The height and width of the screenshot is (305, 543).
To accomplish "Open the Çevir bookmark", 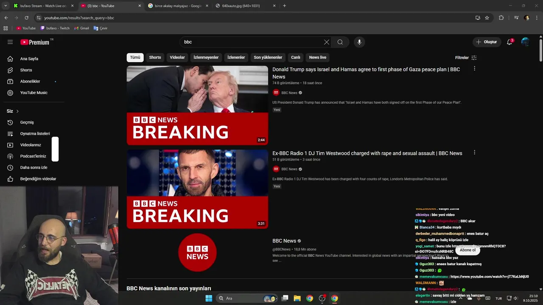I will click(x=100, y=28).
